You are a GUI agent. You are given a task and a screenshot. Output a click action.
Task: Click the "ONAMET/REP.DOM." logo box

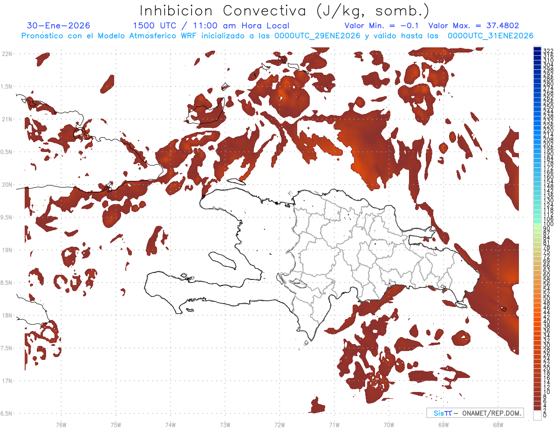pyautogui.click(x=475, y=413)
